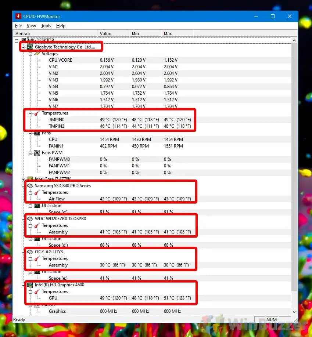
Task: Collapse motherboard Temperatures section
Action: click(x=31, y=113)
